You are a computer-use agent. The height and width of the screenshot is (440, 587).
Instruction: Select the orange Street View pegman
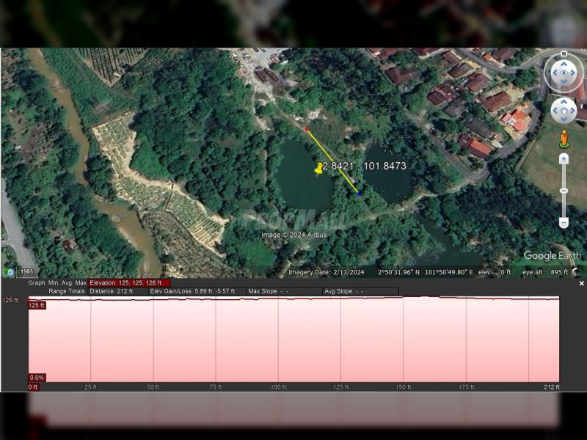[x=564, y=138]
